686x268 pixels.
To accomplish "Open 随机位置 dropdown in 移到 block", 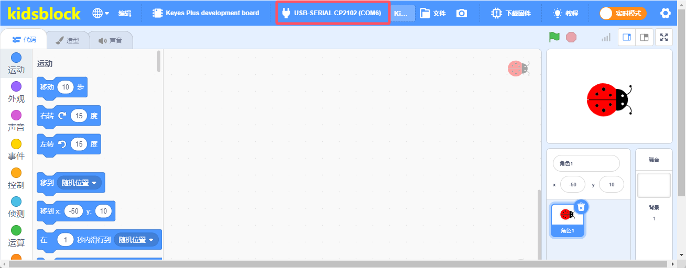I will (79, 183).
